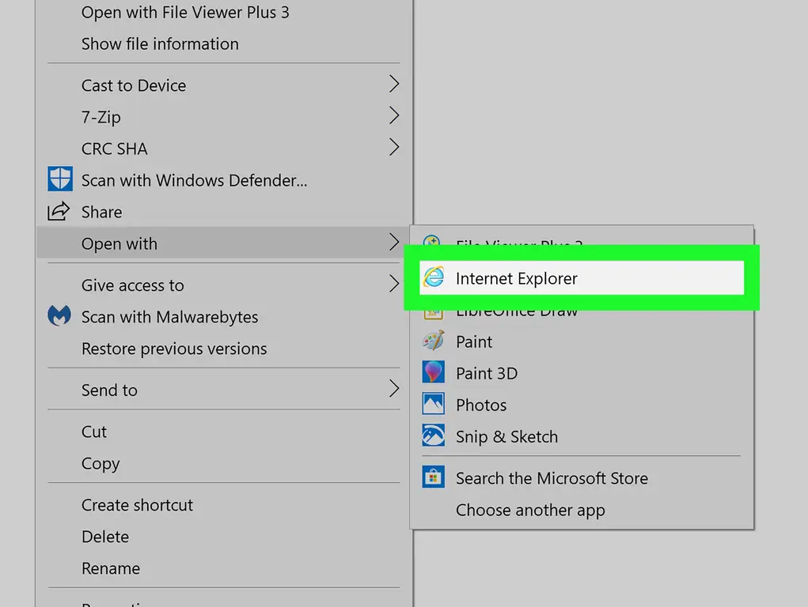The width and height of the screenshot is (808, 607).
Task: Choose Delete from context menu
Action: [224, 537]
